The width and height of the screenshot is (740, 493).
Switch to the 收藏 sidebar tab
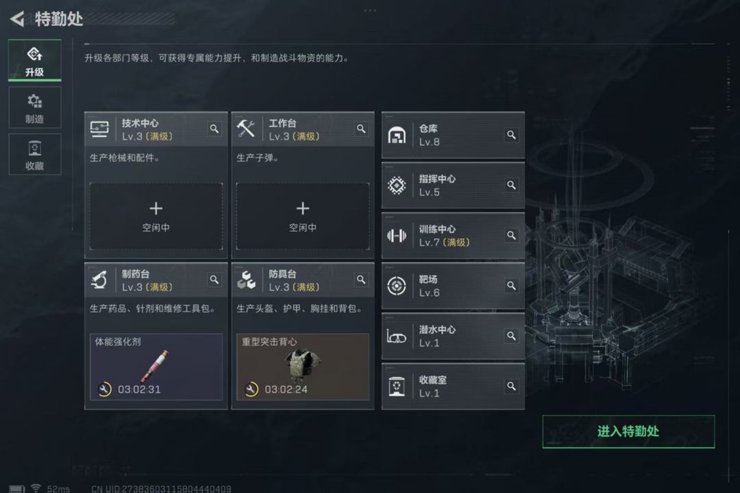34,155
